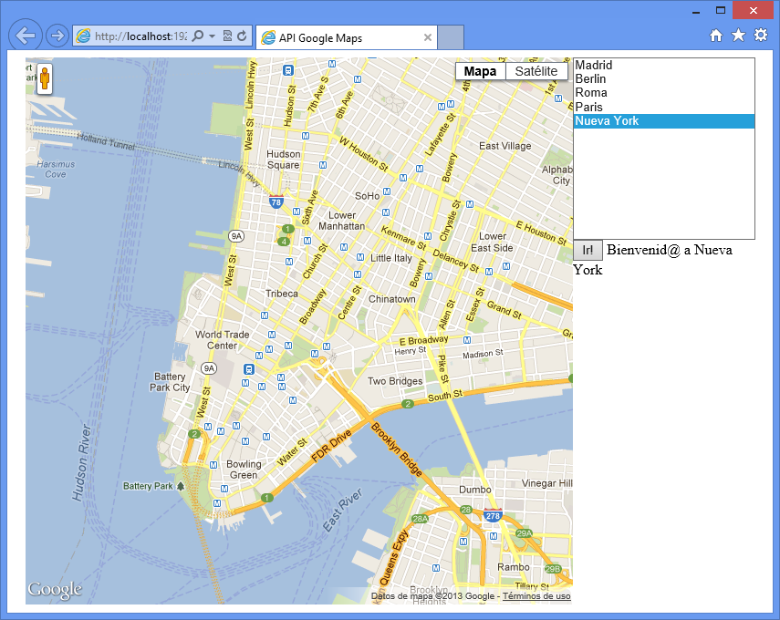
Task: Click the Hudson River water label
Action: 81,462
